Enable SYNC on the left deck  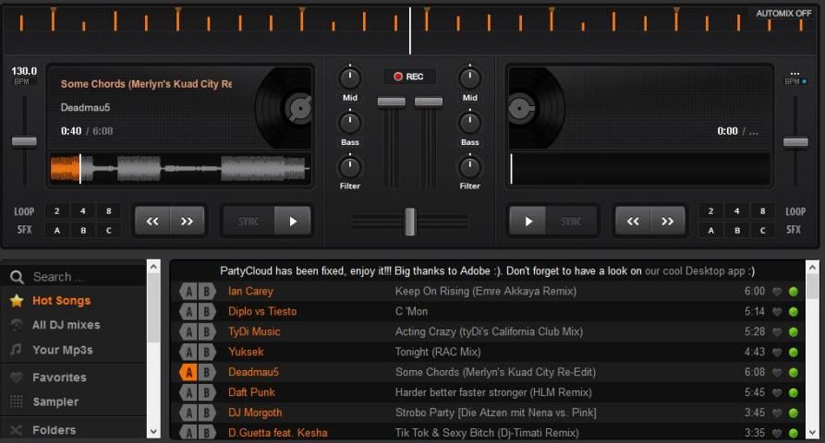pos(249,221)
